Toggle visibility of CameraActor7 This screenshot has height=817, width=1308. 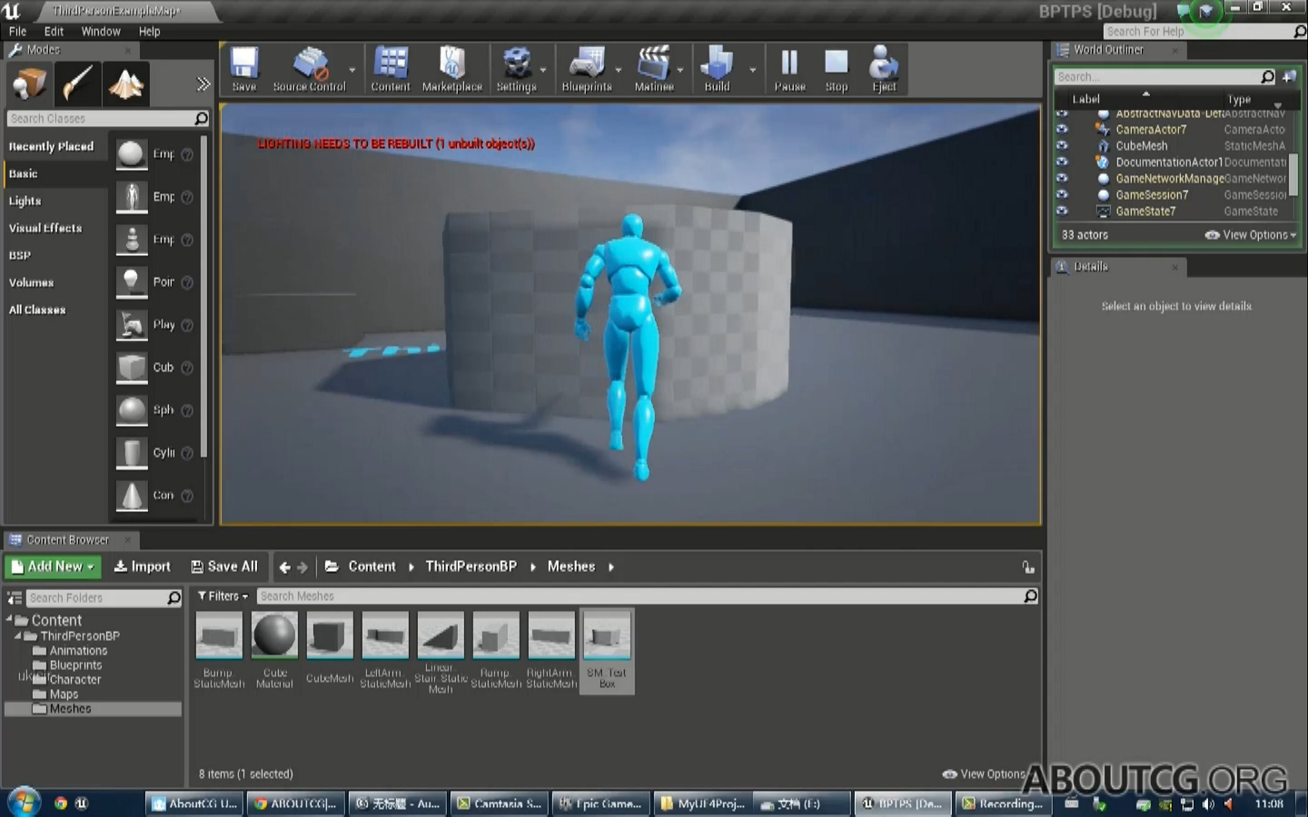[x=1062, y=129]
